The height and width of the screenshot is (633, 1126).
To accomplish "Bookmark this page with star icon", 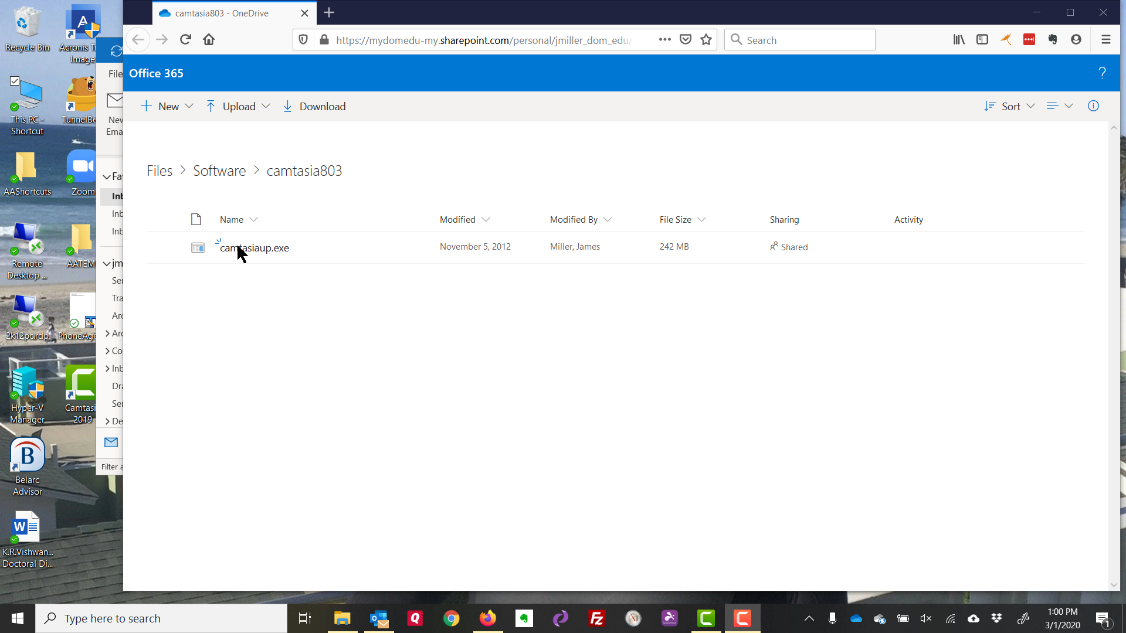I will 706,40.
